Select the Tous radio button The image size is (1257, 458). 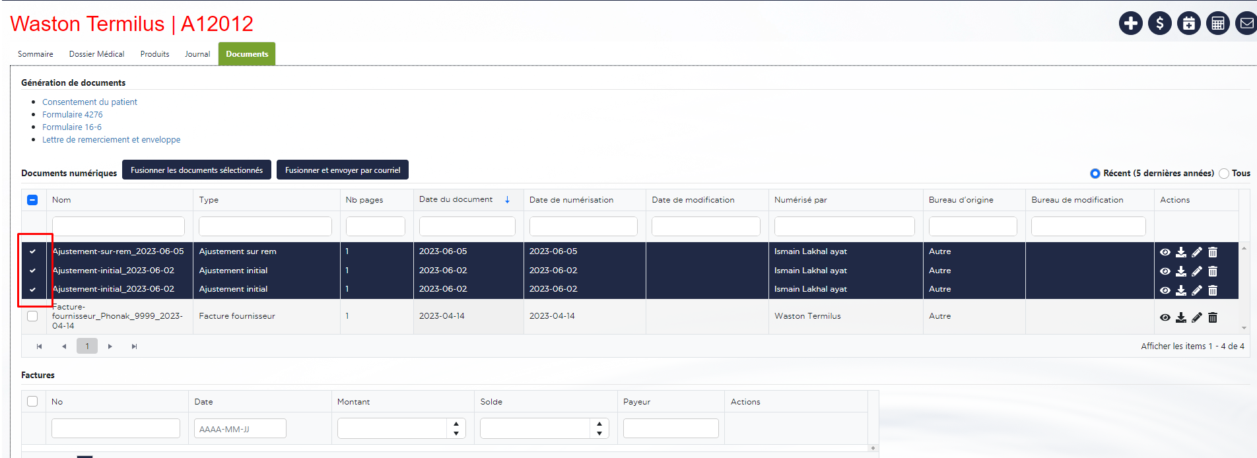tap(1224, 174)
